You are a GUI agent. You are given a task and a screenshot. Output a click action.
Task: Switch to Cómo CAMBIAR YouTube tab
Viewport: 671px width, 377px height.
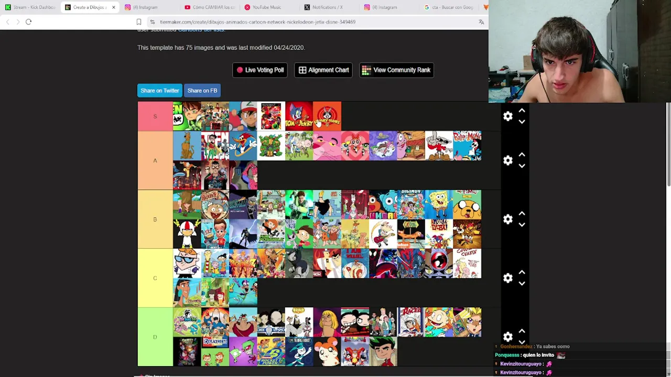pyautogui.click(x=210, y=7)
